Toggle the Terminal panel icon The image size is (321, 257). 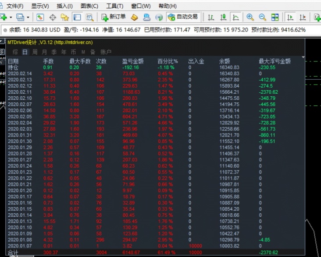[77, 17]
